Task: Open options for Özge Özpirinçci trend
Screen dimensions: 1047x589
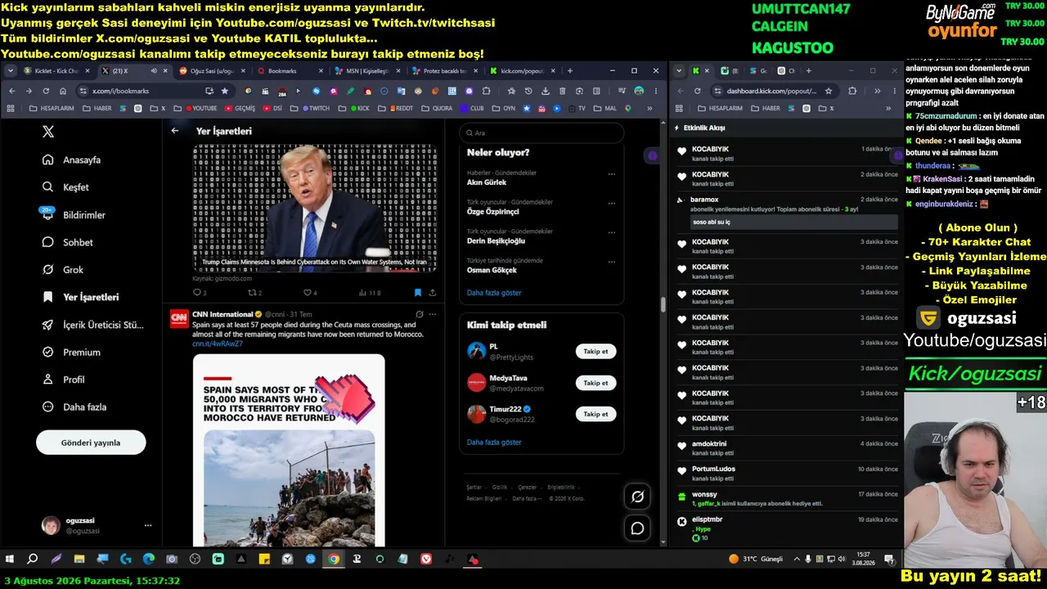Action: 610,204
